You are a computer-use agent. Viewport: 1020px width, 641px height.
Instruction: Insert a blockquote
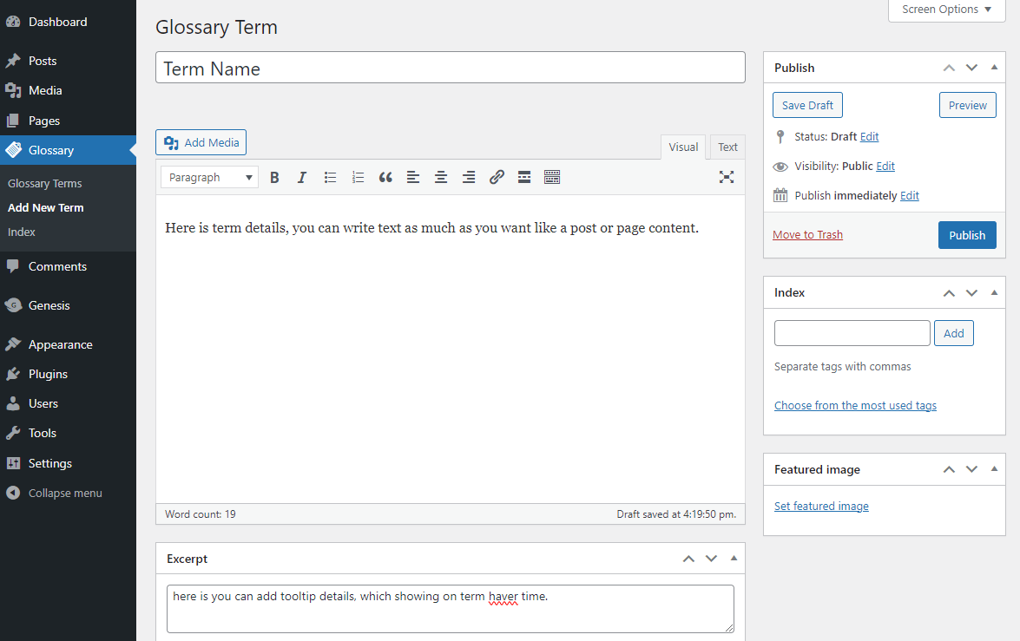tap(385, 178)
